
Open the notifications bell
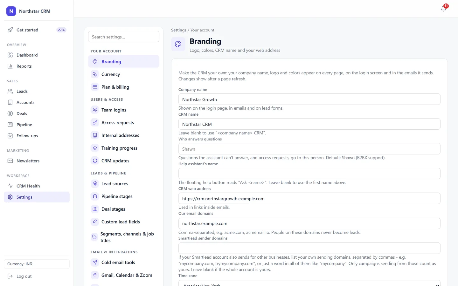click(444, 9)
